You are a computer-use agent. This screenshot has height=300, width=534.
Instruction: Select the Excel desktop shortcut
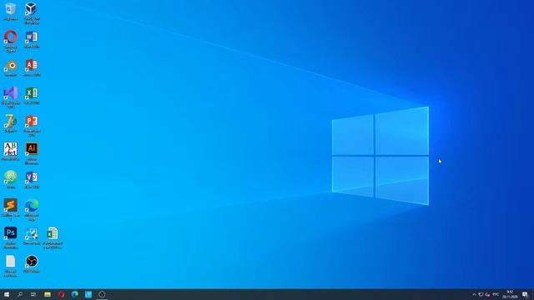click(x=32, y=96)
